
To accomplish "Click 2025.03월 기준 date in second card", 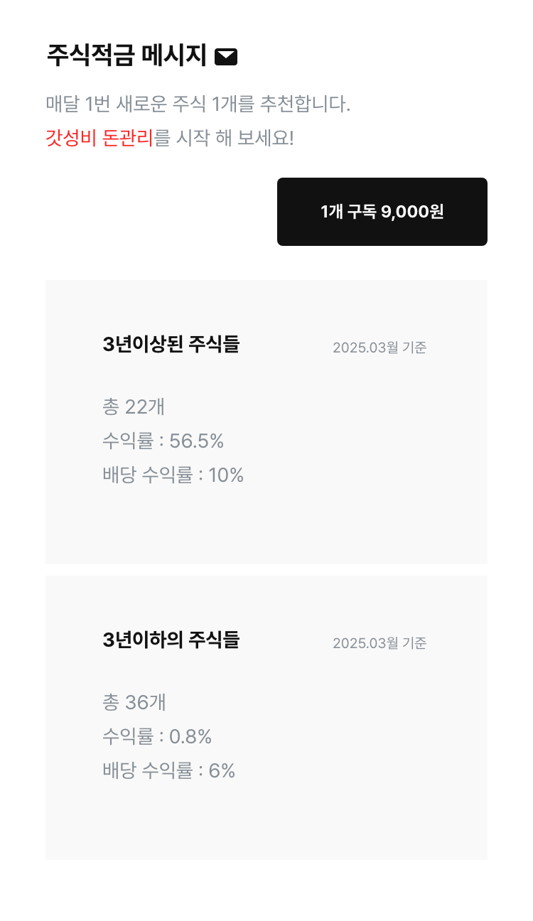I will pos(379,643).
